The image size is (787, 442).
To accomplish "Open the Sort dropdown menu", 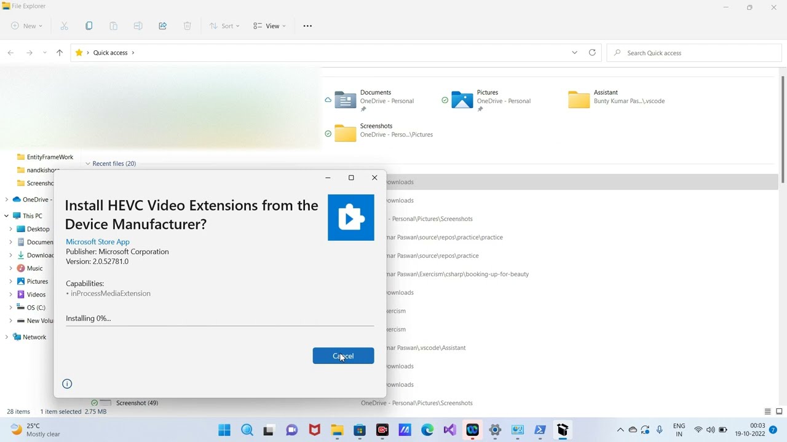I will pos(224,26).
